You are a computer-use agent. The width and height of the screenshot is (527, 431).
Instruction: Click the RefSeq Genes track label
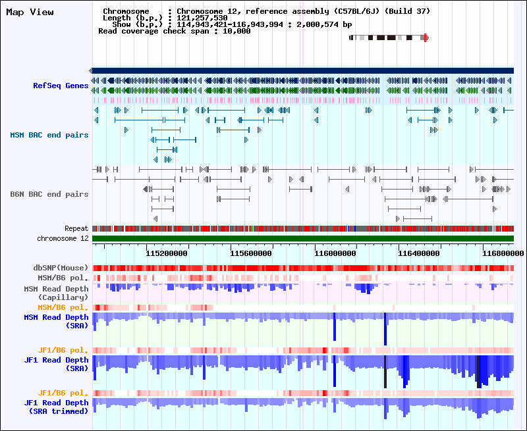61,86
